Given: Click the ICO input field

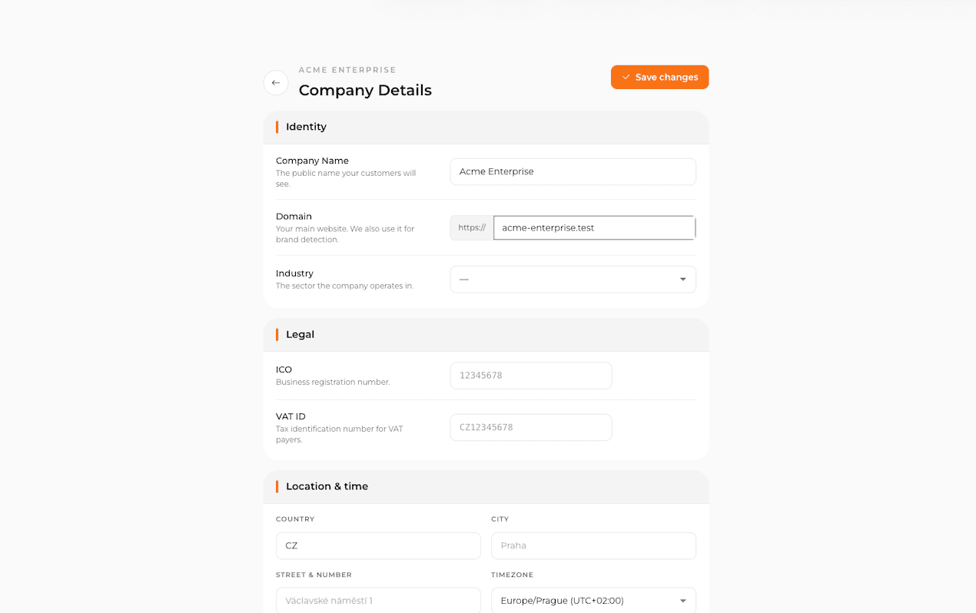Looking at the screenshot, I should coord(531,376).
